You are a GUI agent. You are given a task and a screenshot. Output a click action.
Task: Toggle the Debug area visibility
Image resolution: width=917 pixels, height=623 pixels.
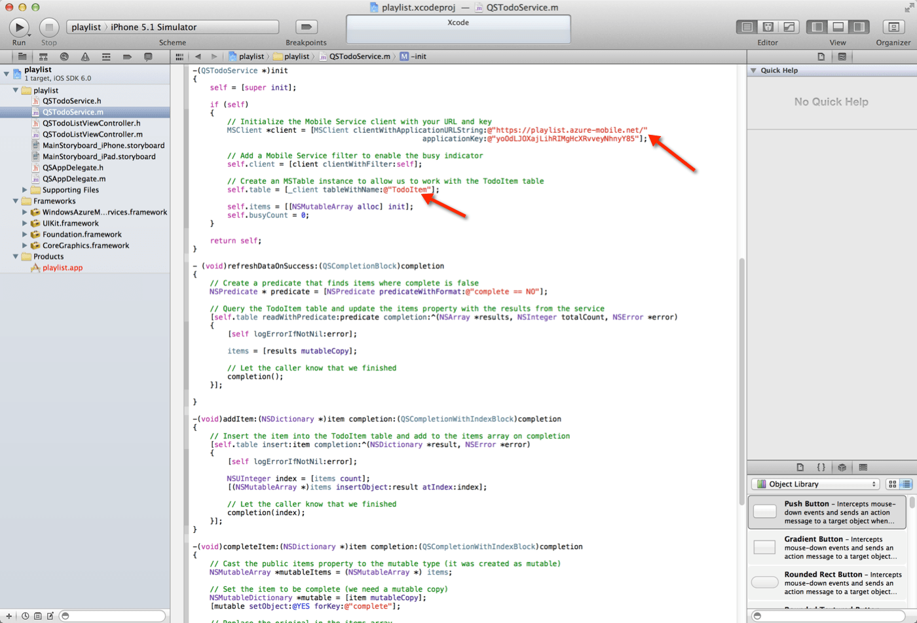tap(838, 26)
